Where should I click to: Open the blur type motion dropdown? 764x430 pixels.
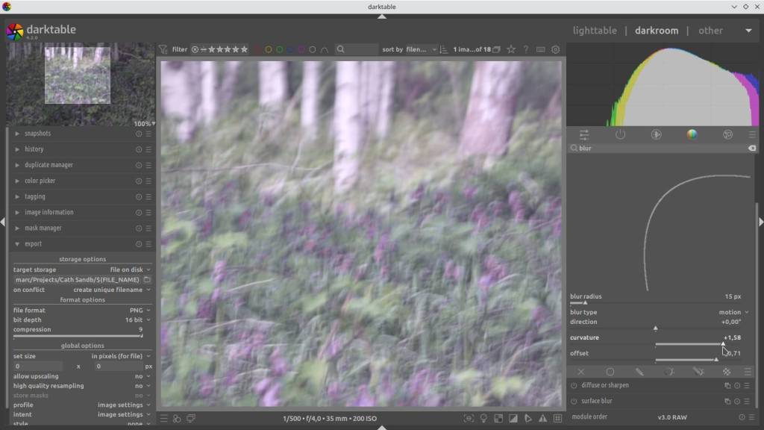click(x=660, y=313)
